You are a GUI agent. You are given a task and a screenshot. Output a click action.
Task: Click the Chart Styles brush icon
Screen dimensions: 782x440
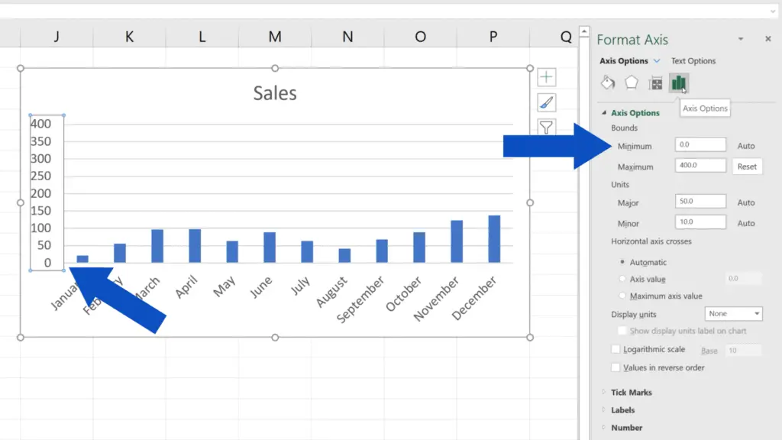click(x=546, y=102)
